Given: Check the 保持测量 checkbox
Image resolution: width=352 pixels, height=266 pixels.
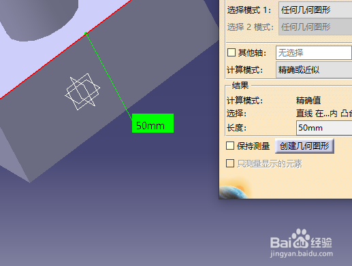Looking at the screenshot, I should 230,146.
